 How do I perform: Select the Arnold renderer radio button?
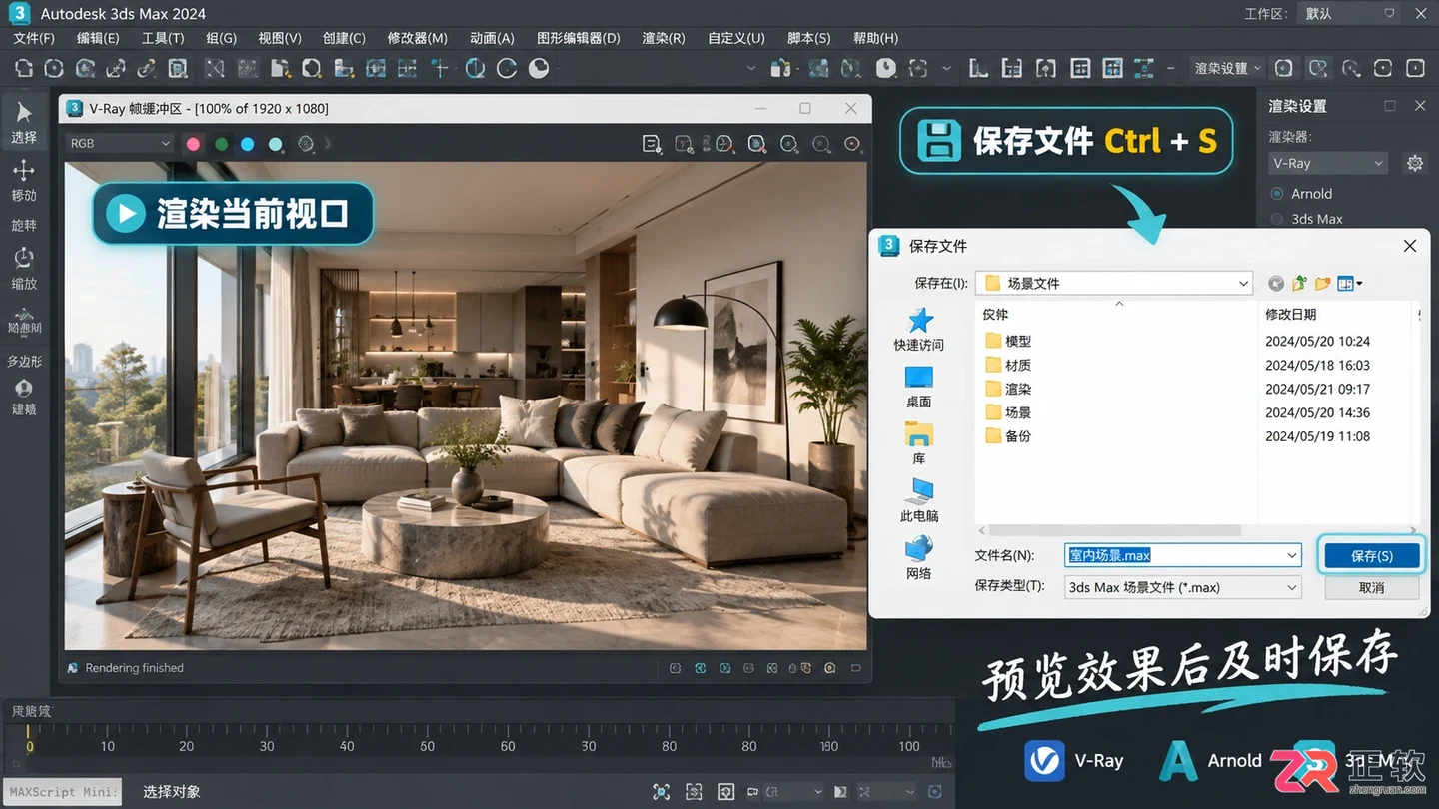pyautogui.click(x=1277, y=194)
